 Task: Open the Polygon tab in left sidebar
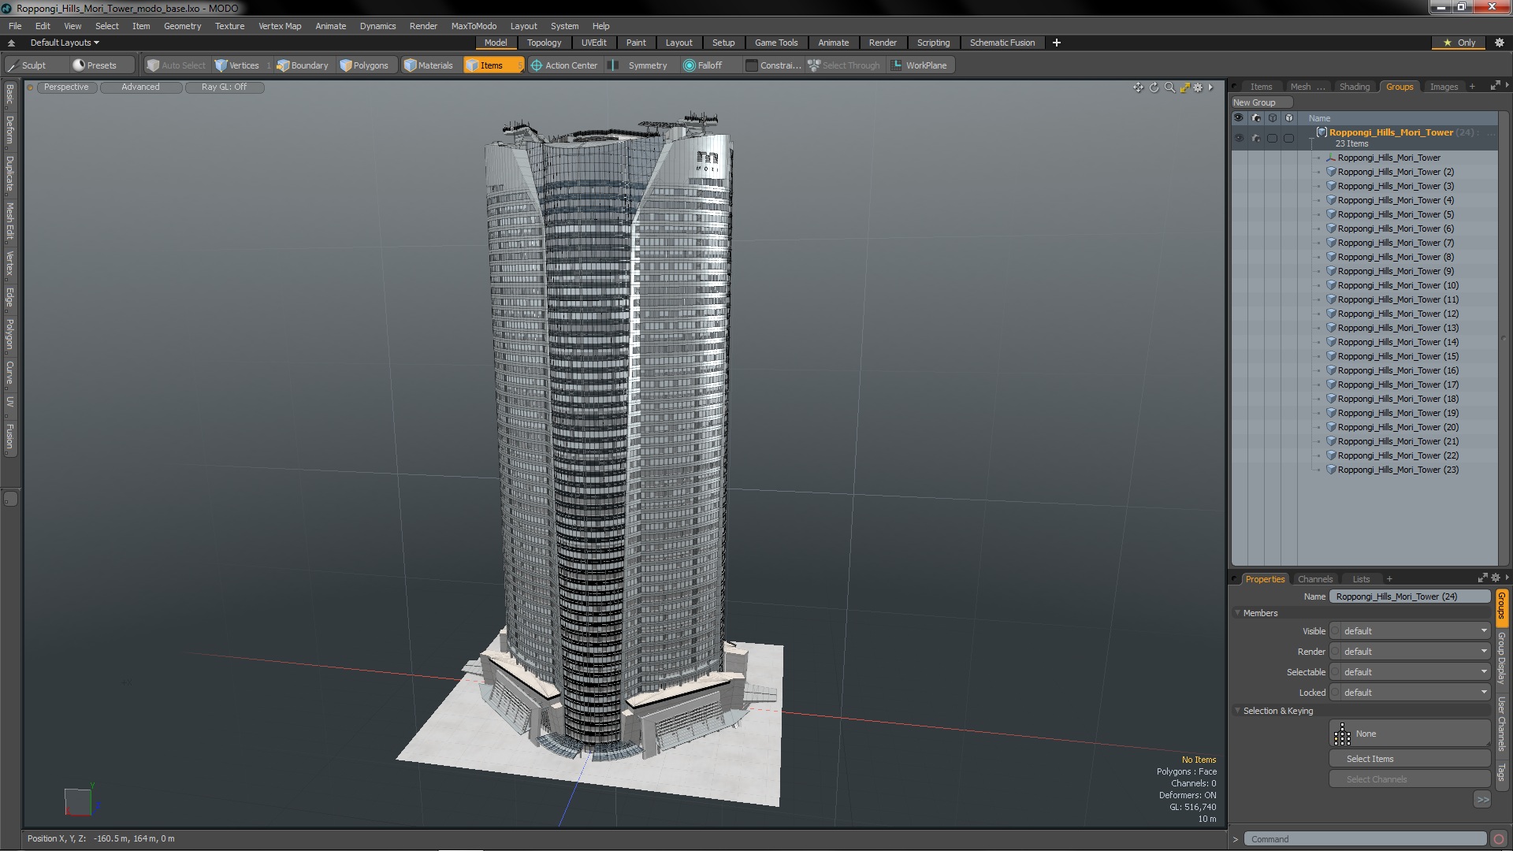click(x=9, y=335)
